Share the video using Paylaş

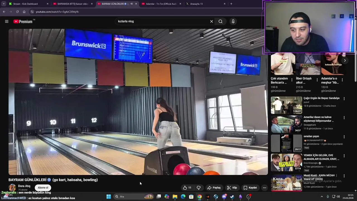[214, 188]
